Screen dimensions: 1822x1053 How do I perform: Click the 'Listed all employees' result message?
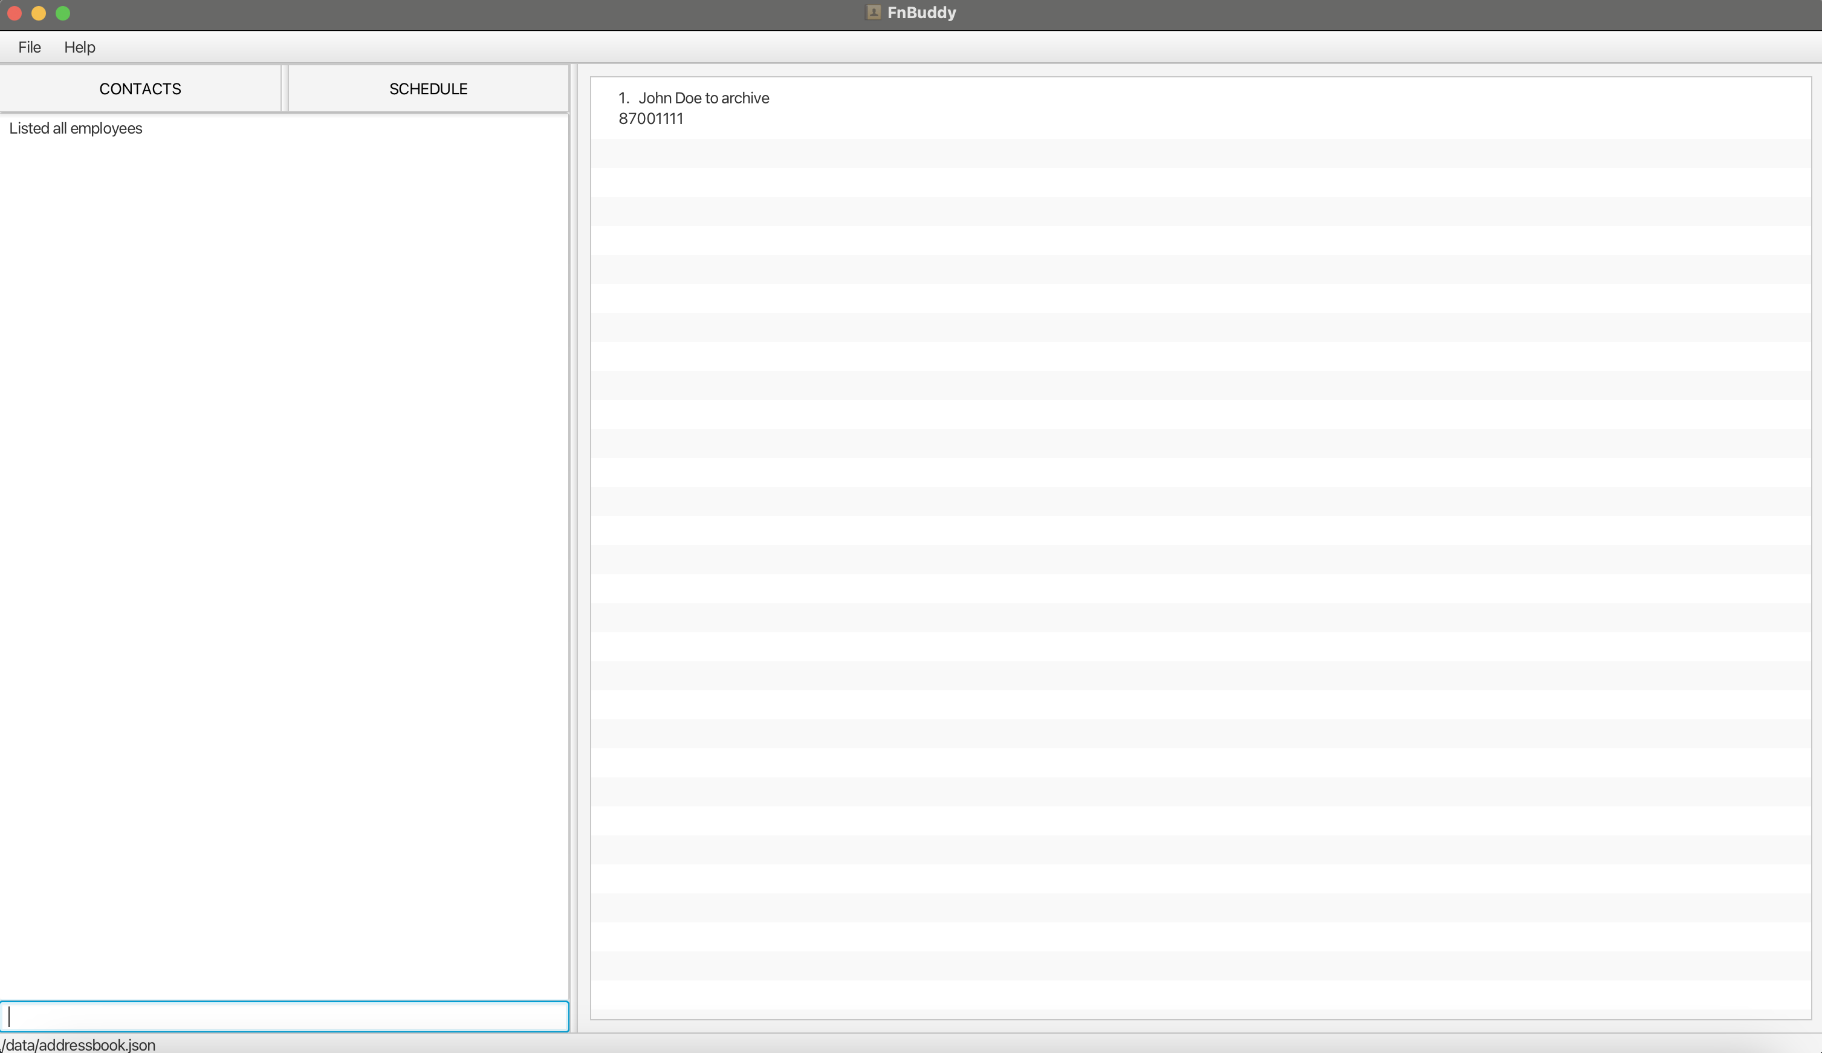pyautogui.click(x=76, y=129)
